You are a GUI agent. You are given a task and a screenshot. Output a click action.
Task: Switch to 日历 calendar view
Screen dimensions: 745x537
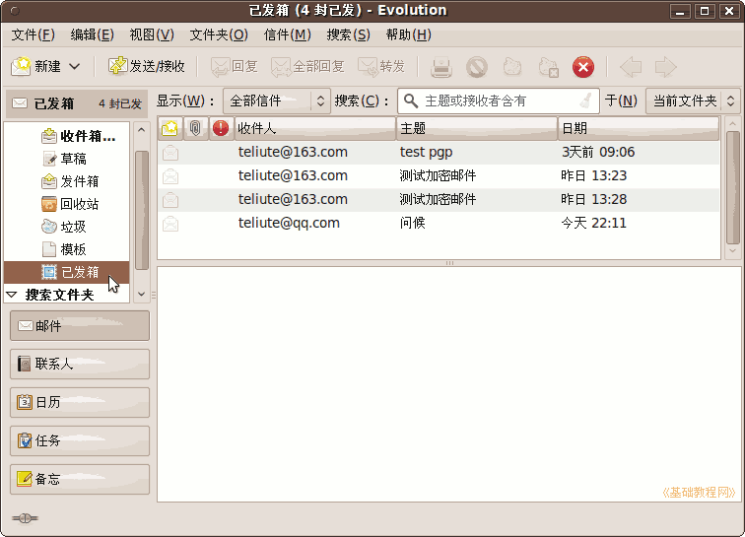coord(80,403)
